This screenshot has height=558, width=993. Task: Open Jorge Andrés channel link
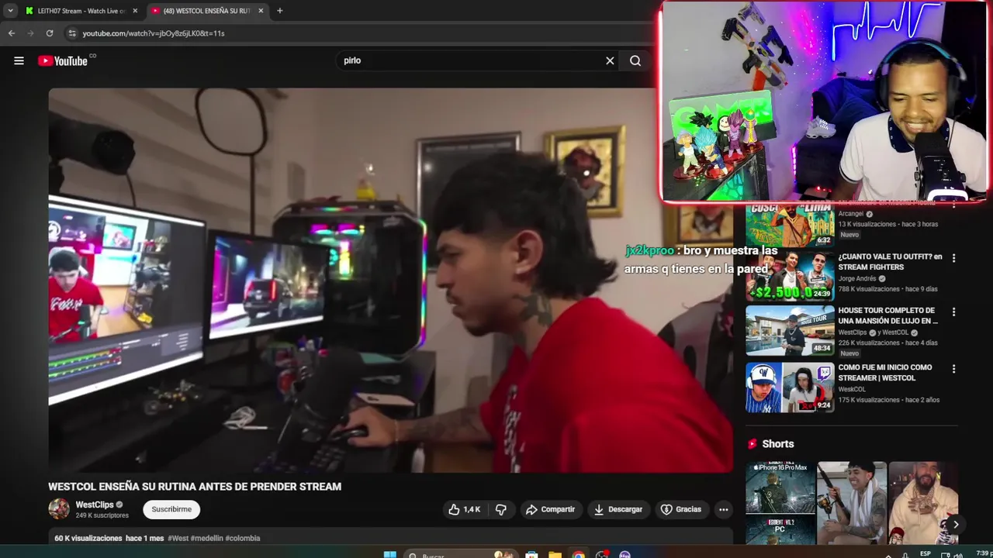pos(857,278)
